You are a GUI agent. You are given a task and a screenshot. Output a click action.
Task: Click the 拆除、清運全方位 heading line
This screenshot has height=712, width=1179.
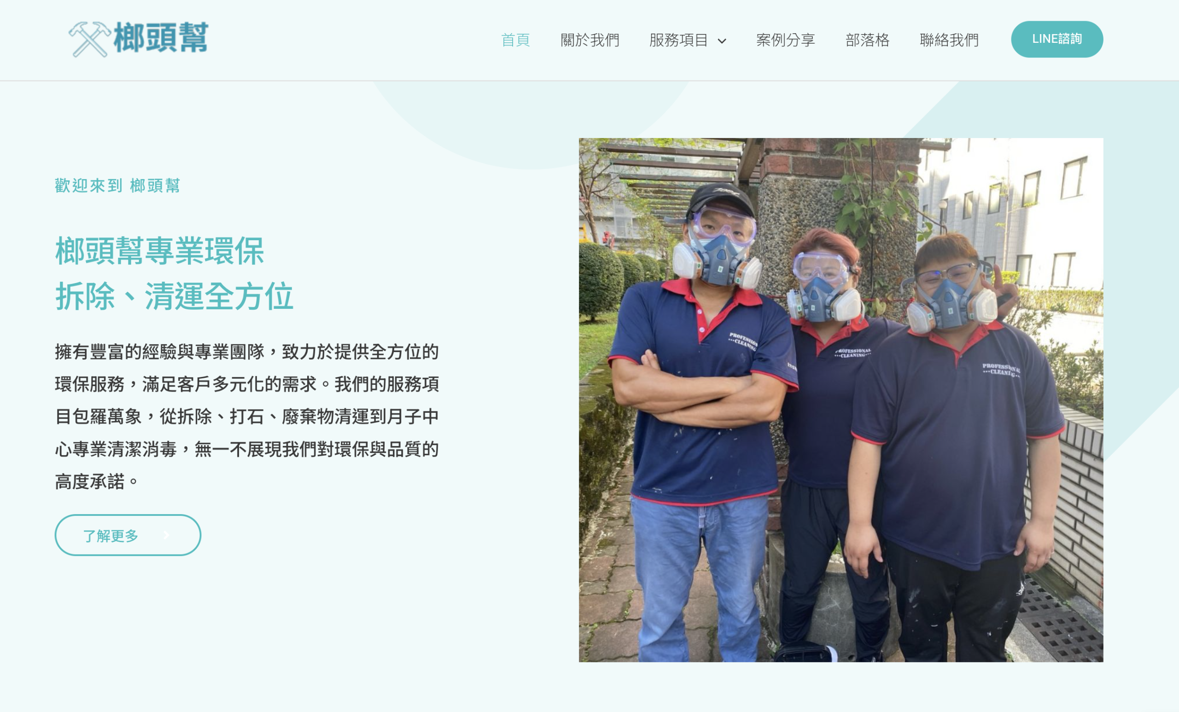click(x=174, y=296)
